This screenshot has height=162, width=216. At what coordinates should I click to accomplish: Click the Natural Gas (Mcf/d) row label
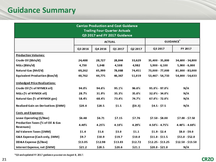30,70
